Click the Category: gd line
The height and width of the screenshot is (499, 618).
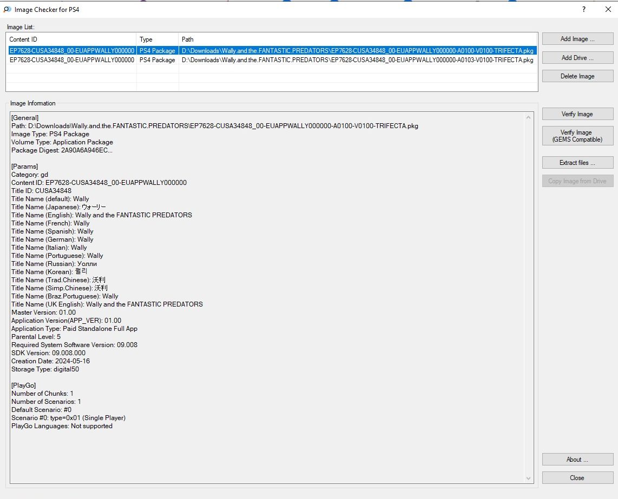coord(30,175)
